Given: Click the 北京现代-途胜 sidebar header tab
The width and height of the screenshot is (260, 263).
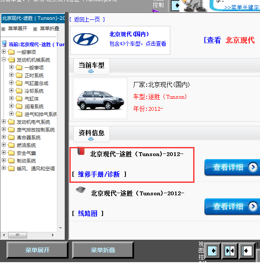Looking at the screenshot, I should 33,18.
